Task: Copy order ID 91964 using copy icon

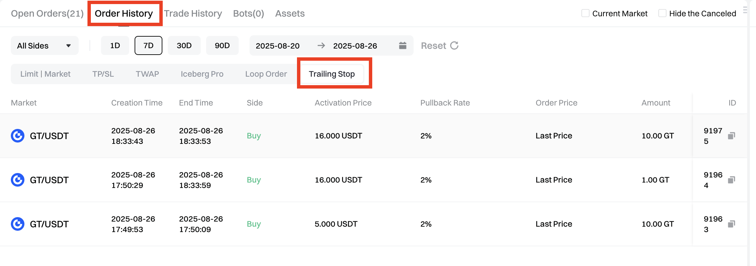Action: (731, 180)
